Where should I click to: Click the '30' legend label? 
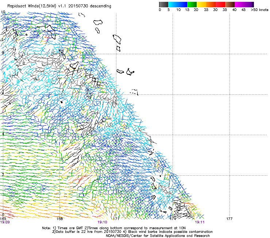[215, 10]
